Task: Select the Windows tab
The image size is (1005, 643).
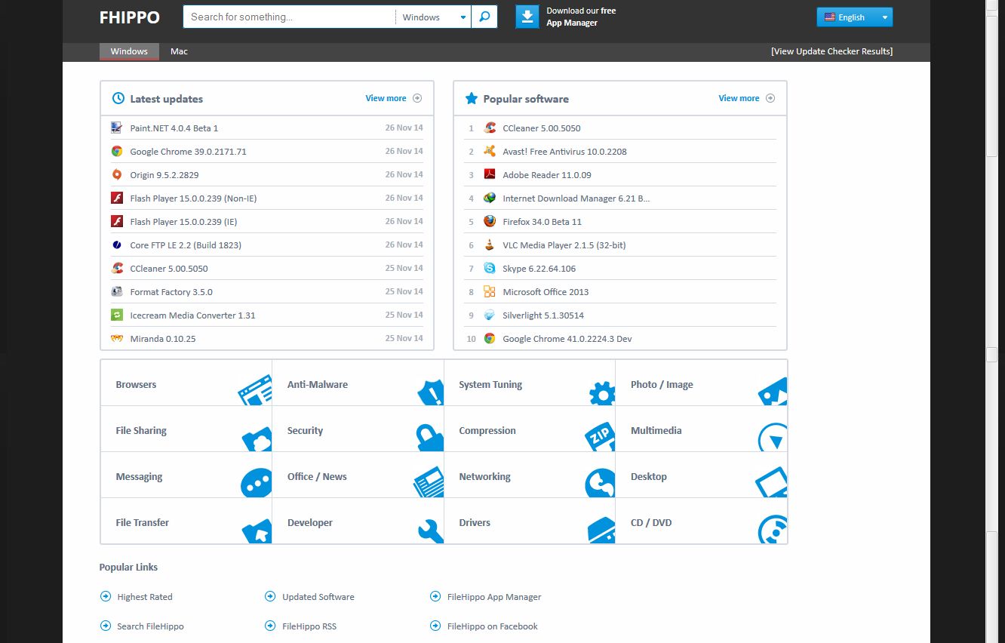Action: 129,51
